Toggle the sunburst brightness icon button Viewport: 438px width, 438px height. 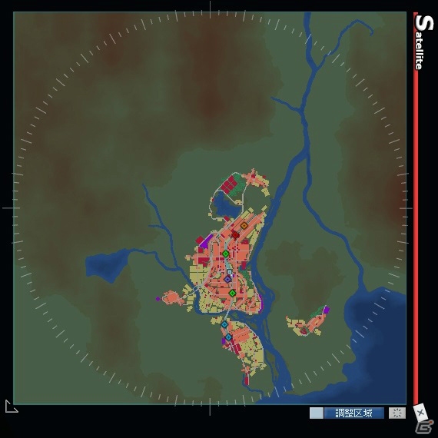click(397, 413)
